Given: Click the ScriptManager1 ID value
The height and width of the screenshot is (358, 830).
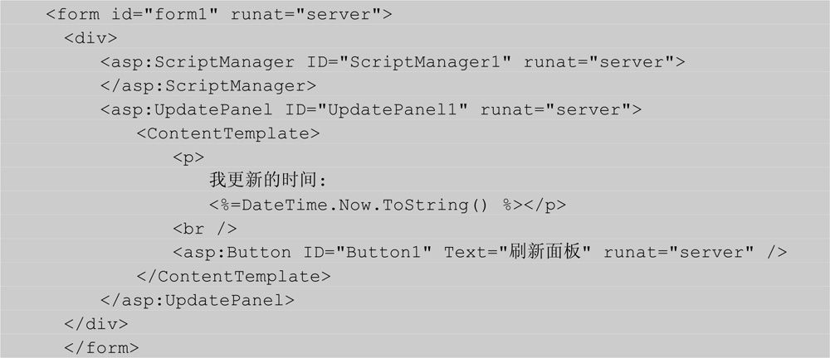Looking at the screenshot, I should [x=424, y=62].
